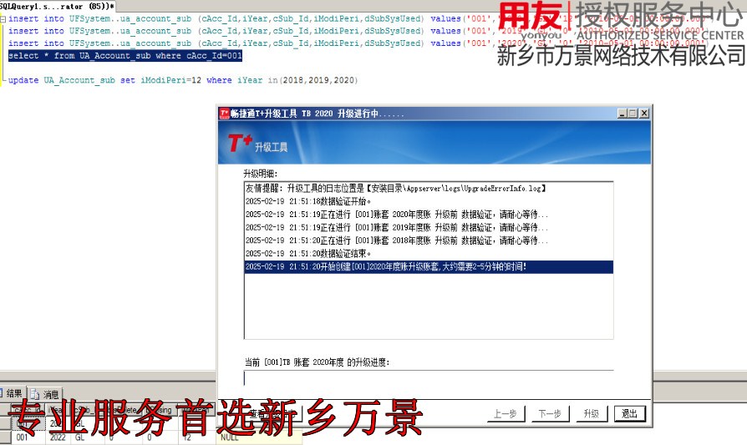Switch to the SQLQuery1 query editor tab
The width and height of the screenshot is (747, 445).
tap(57, 6)
